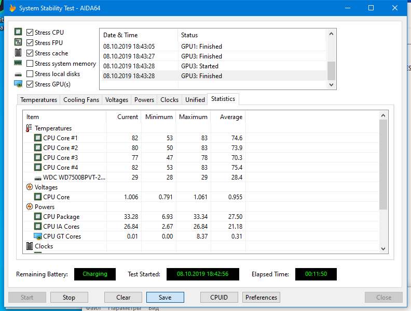Click the RAM module icon beside Stress system memory
This screenshot has width=411, height=311.
point(18,63)
